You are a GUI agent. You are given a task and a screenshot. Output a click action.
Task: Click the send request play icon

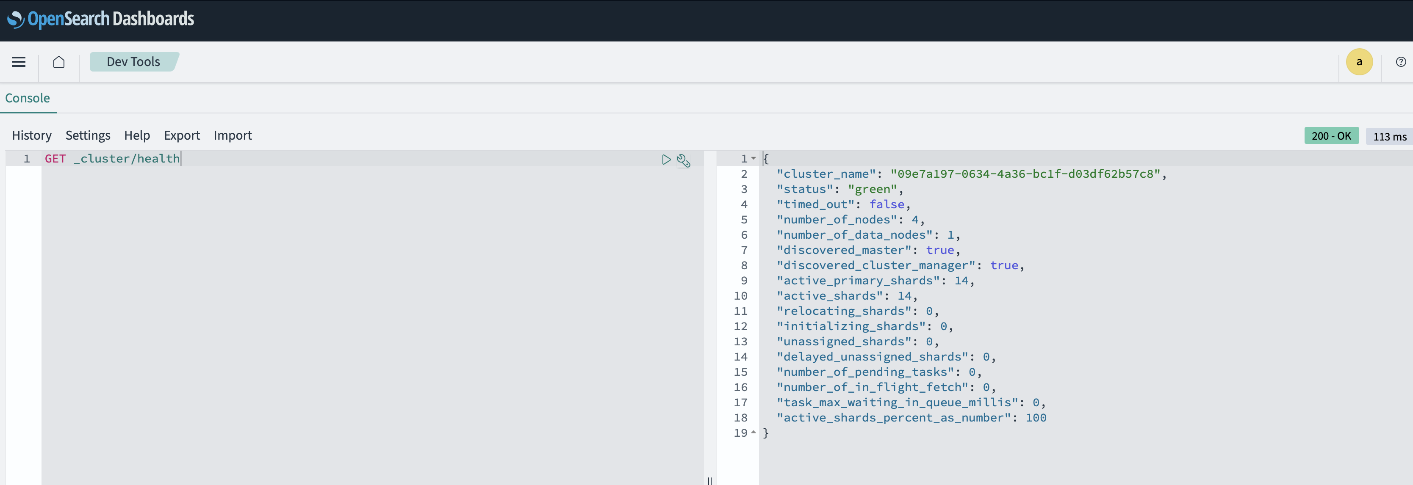point(666,160)
